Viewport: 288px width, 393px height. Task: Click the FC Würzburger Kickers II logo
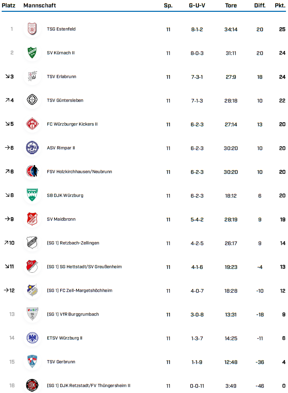pos(32,124)
